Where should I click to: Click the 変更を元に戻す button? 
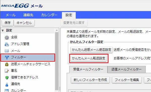pyautogui.click(x=74, y=23)
